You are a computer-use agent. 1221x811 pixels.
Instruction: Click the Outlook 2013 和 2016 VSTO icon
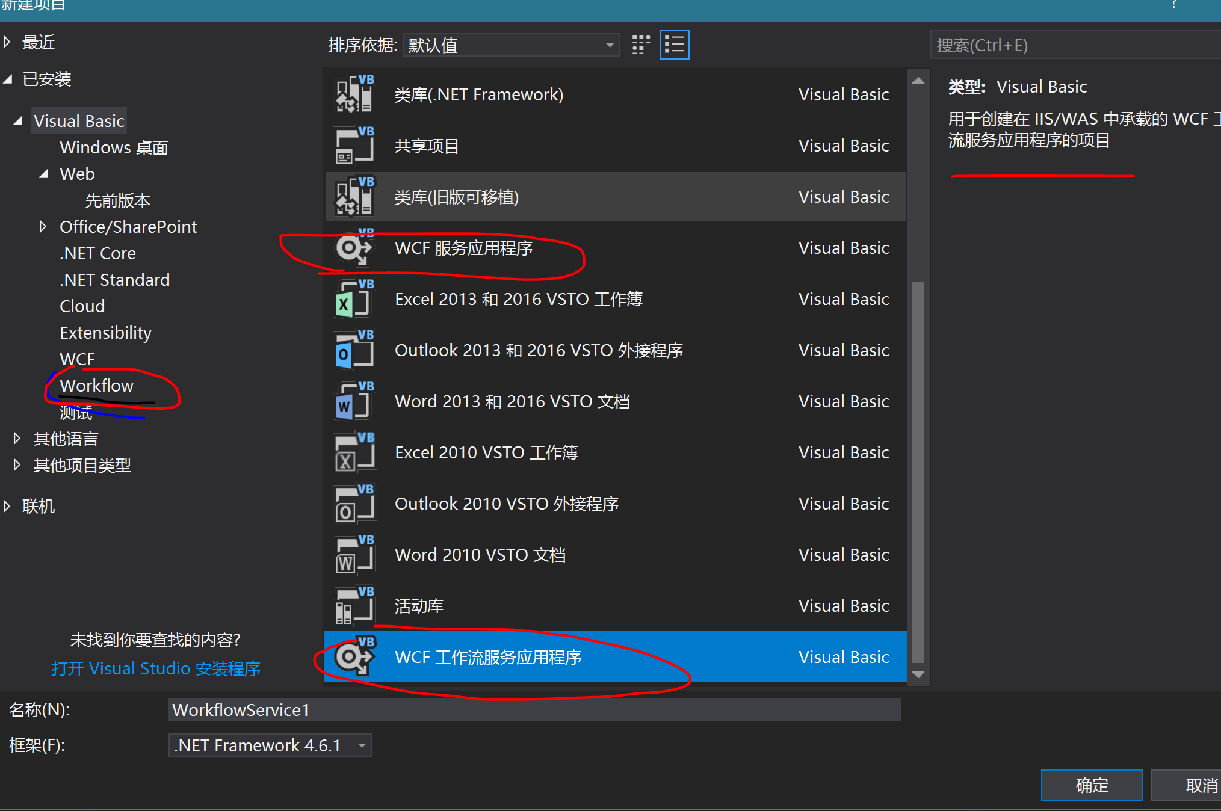355,350
